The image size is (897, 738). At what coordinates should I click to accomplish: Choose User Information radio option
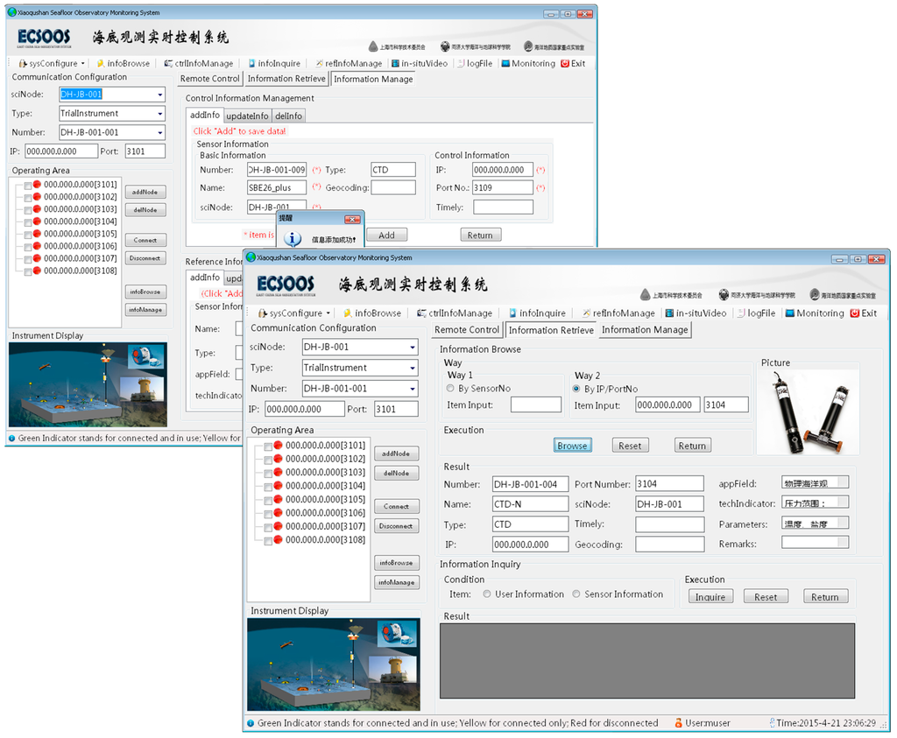click(x=487, y=594)
